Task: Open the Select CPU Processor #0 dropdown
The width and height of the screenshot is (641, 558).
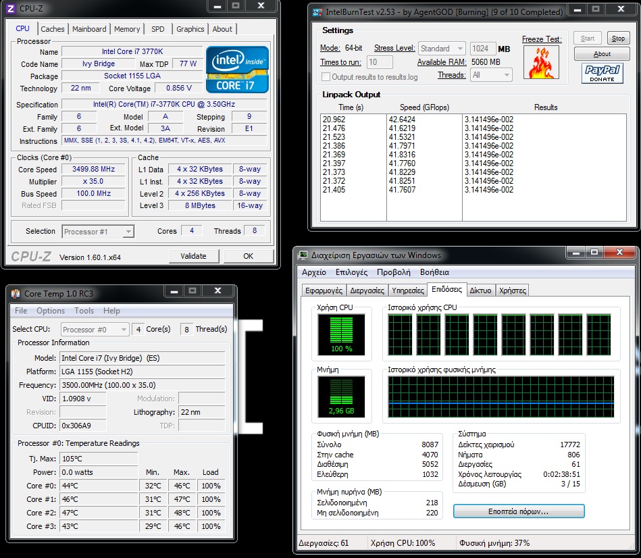Action: 95,330
